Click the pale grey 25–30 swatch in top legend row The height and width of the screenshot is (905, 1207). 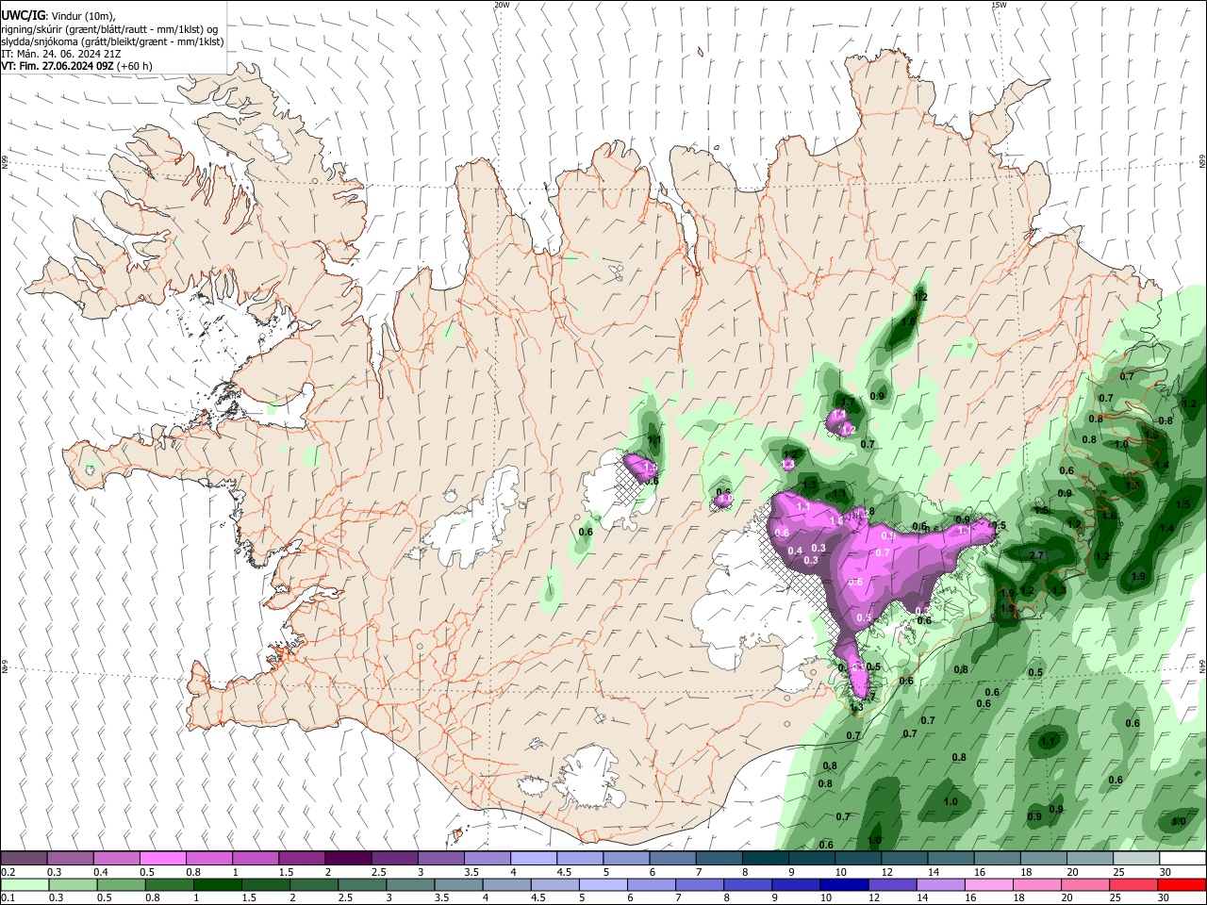[1136, 859]
